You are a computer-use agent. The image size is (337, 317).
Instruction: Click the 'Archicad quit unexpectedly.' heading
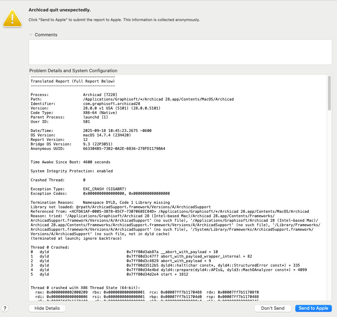[60, 10]
